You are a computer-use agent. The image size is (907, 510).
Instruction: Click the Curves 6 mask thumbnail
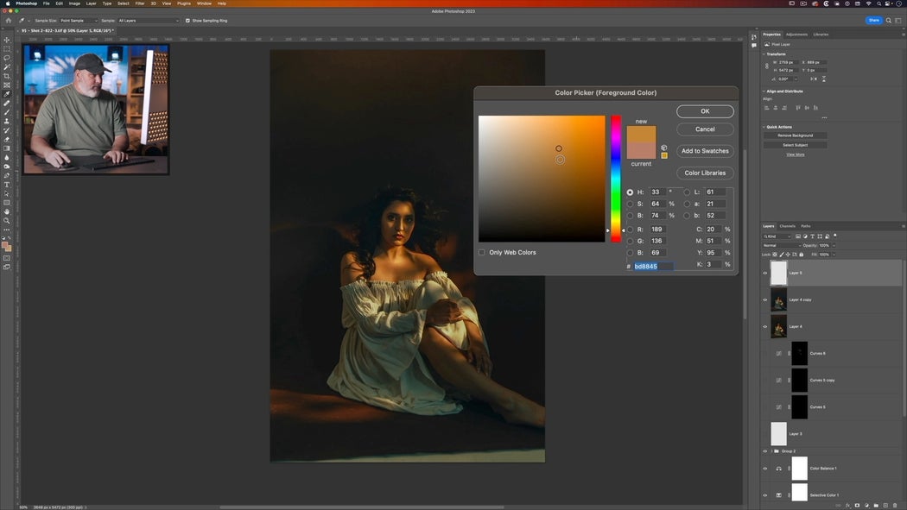tap(799, 353)
